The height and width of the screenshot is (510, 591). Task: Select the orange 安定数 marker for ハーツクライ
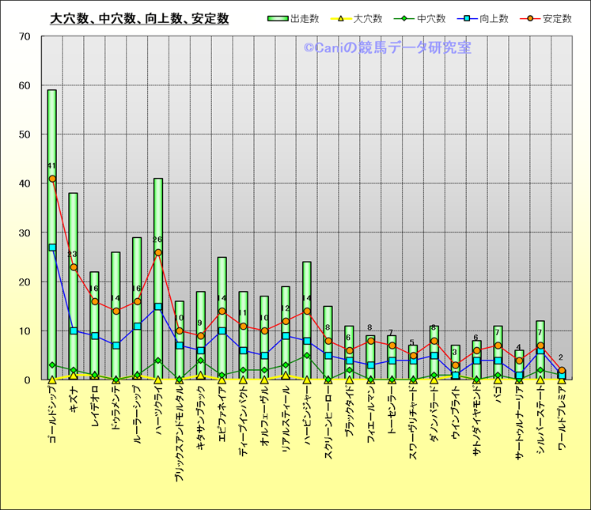[158, 253]
